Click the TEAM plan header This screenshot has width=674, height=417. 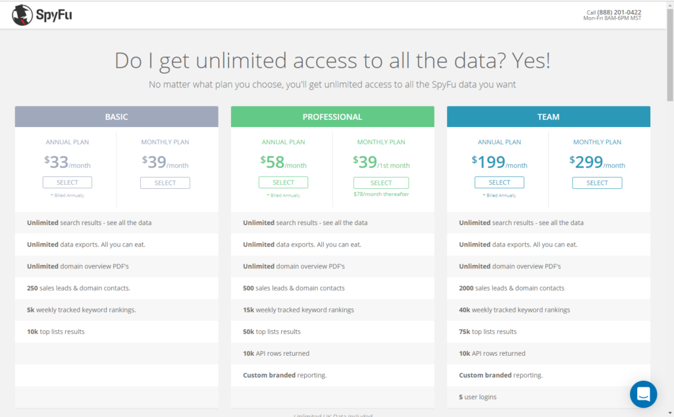tap(548, 117)
